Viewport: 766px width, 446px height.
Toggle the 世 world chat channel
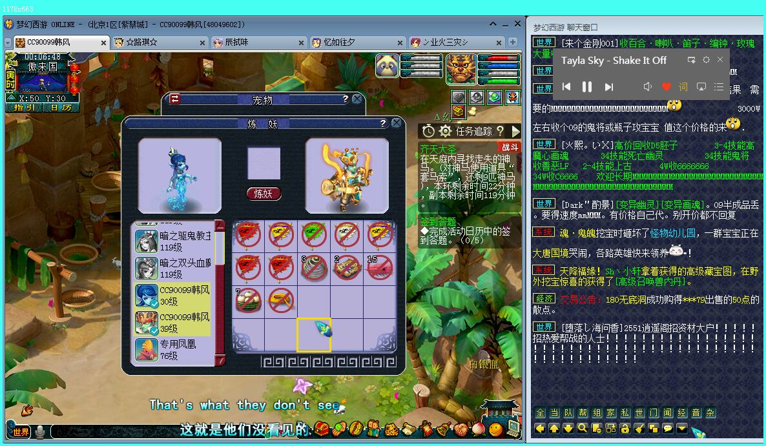(639, 413)
